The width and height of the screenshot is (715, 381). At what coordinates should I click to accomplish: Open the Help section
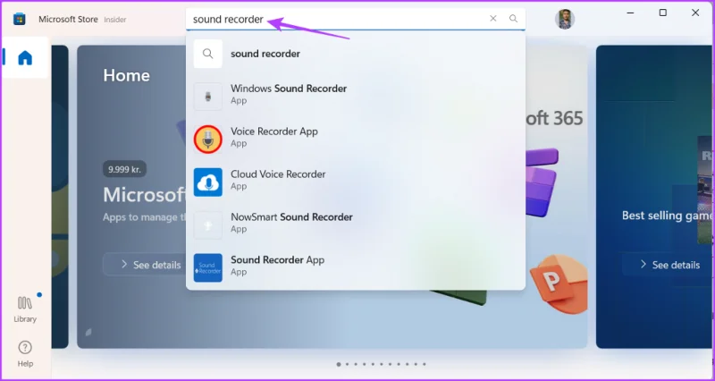(x=25, y=354)
